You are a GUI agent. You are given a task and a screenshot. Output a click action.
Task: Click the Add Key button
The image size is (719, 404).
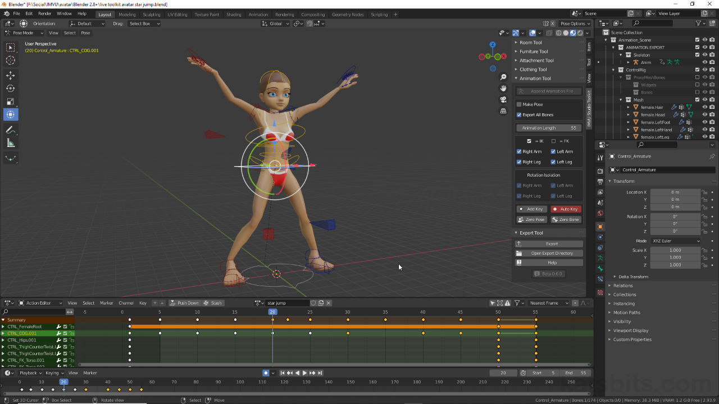click(x=531, y=209)
